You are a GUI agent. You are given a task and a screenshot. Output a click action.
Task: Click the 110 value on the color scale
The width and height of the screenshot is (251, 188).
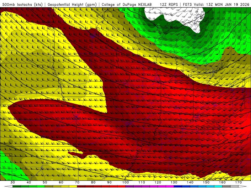pos(142,182)
